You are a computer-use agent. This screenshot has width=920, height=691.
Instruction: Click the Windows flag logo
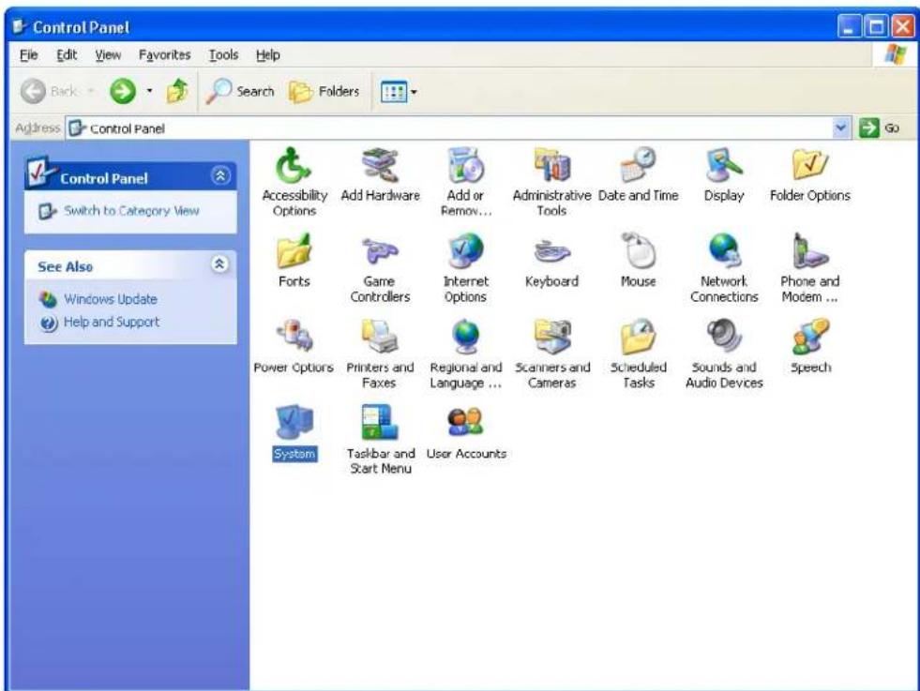pos(895,54)
